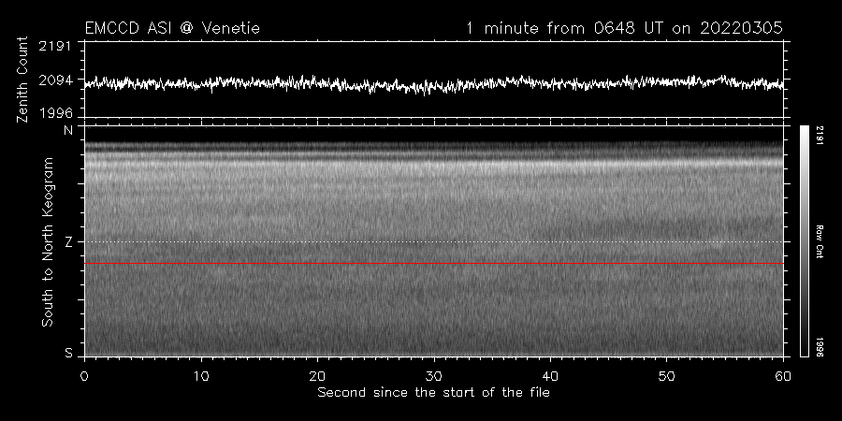Click the dotted white zenith line in the keogram

(x=434, y=241)
